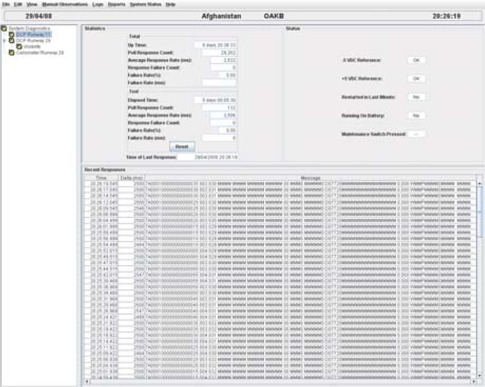Click the Maintenance Switch Pressed indicator
Image resolution: width=485 pixels, height=387 pixels.
tap(416, 133)
